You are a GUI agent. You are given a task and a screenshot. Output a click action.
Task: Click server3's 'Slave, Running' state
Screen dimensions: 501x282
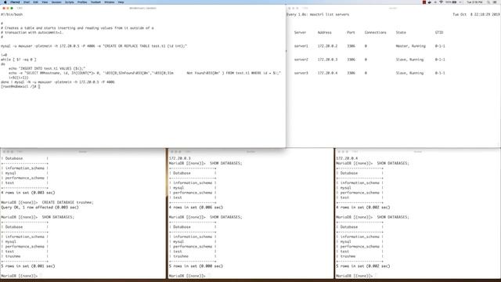(409, 73)
